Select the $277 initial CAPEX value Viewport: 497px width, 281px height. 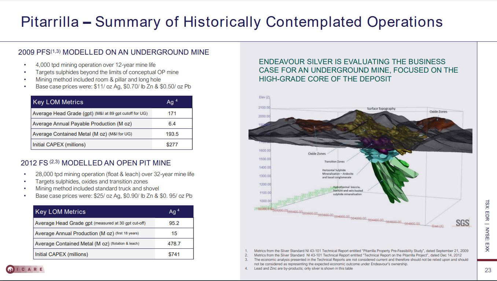[x=172, y=145]
